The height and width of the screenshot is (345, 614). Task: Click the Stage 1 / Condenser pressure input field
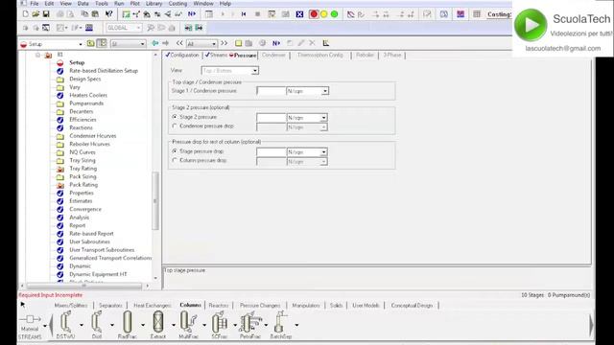tap(271, 91)
